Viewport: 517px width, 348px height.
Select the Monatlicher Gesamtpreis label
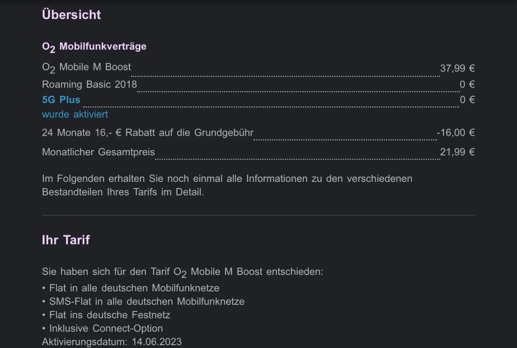point(98,152)
